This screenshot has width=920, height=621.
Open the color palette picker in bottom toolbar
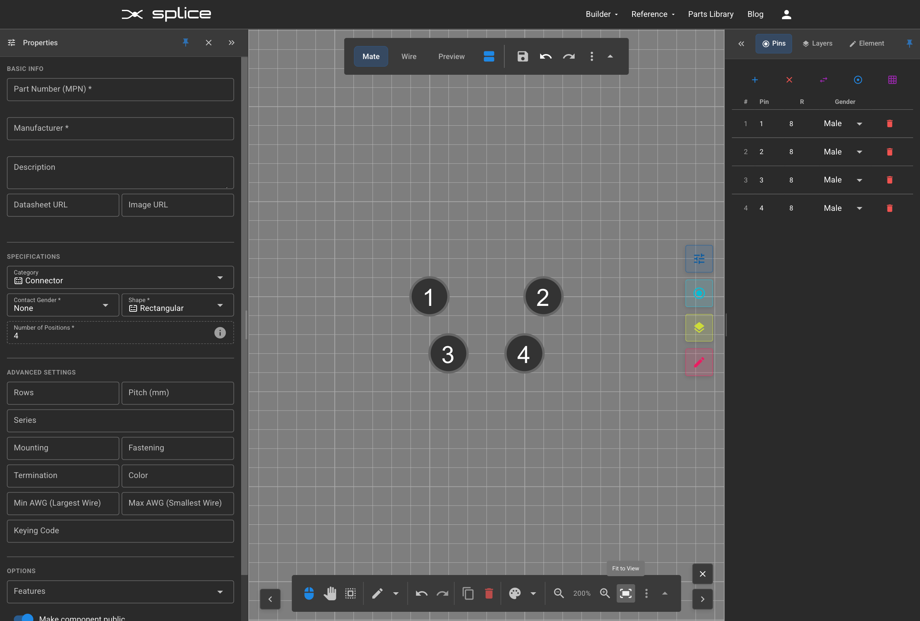515,593
